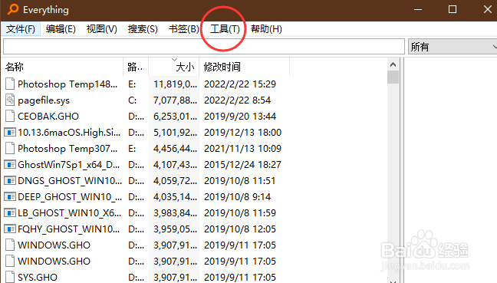497x283 pixels.
Task: Sort by the 名称 column header
Action: click(x=63, y=67)
